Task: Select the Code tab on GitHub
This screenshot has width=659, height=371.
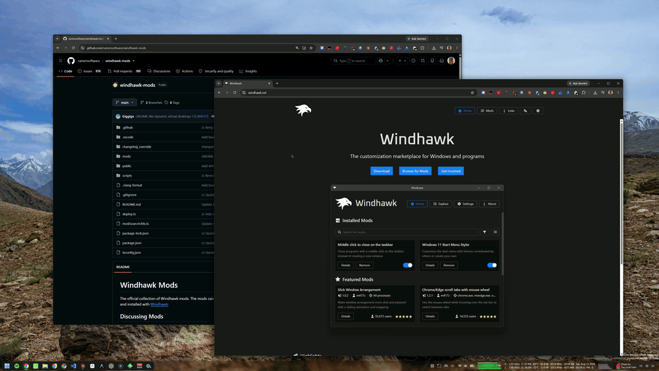Action: 65,71
